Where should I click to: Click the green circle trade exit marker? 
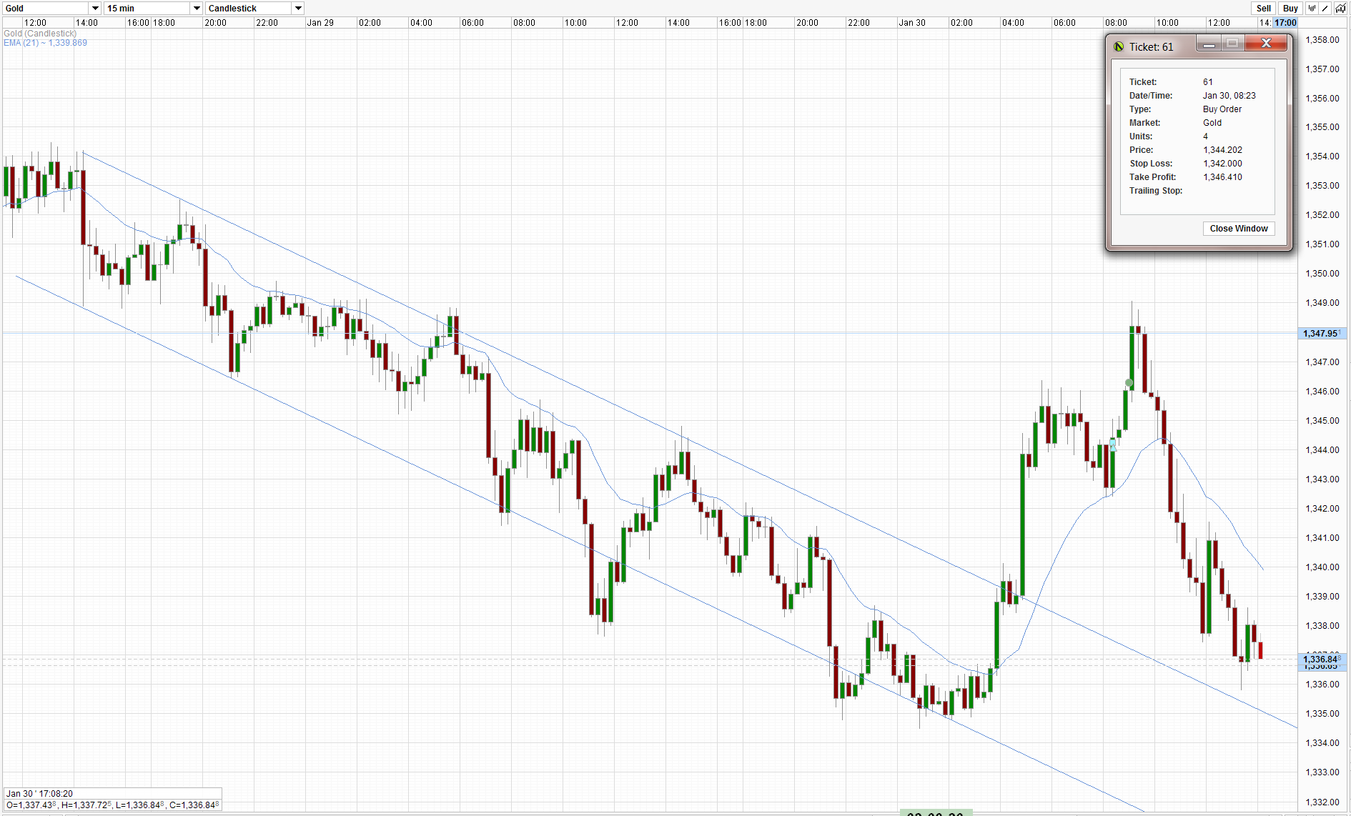coord(1129,383)
